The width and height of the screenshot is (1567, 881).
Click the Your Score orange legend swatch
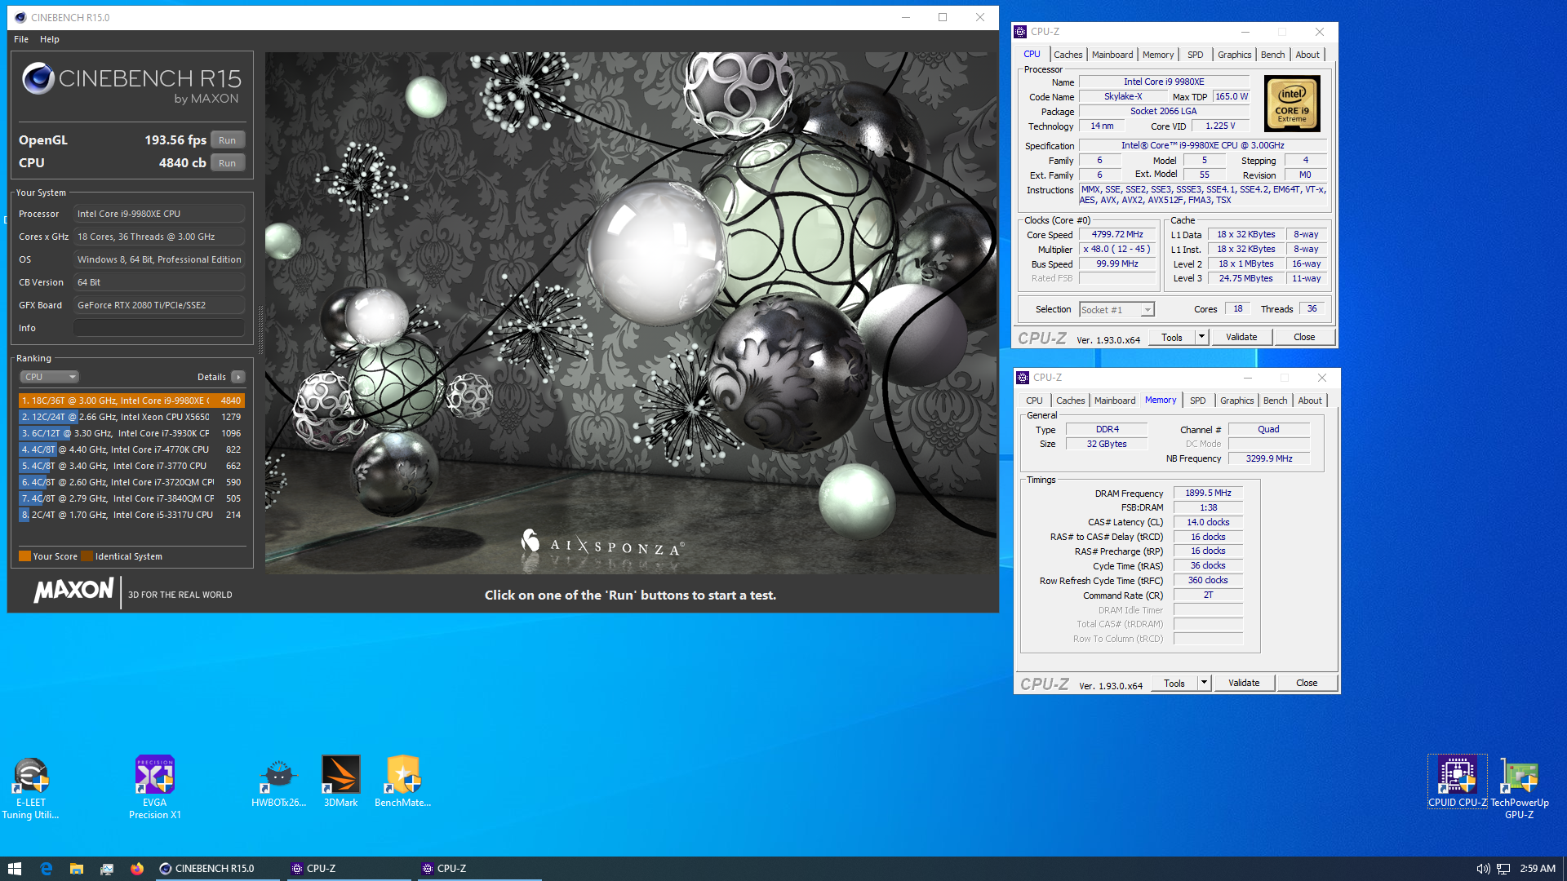click(x=24, y=556)
